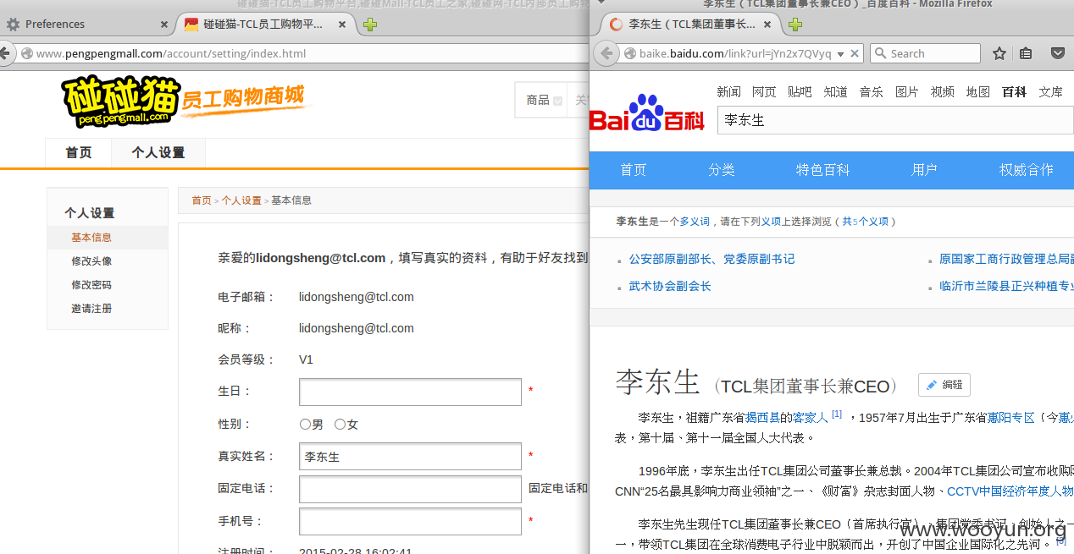Open 临沂市兰陵县正兴种植 entry link

tap(1006, 286)
